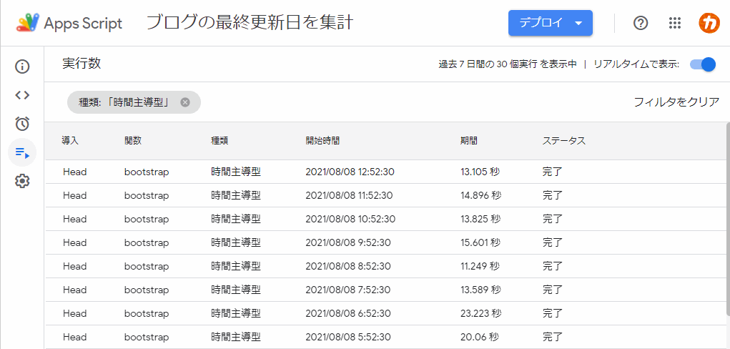
Task: Click the 関数 column header
Action: (133, 141)
